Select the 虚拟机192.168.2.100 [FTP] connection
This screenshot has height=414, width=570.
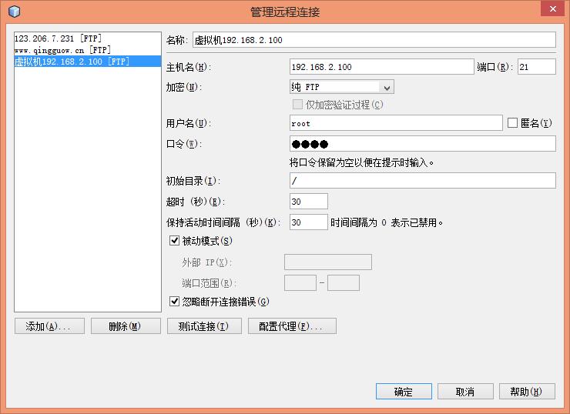tap(87, 62)
